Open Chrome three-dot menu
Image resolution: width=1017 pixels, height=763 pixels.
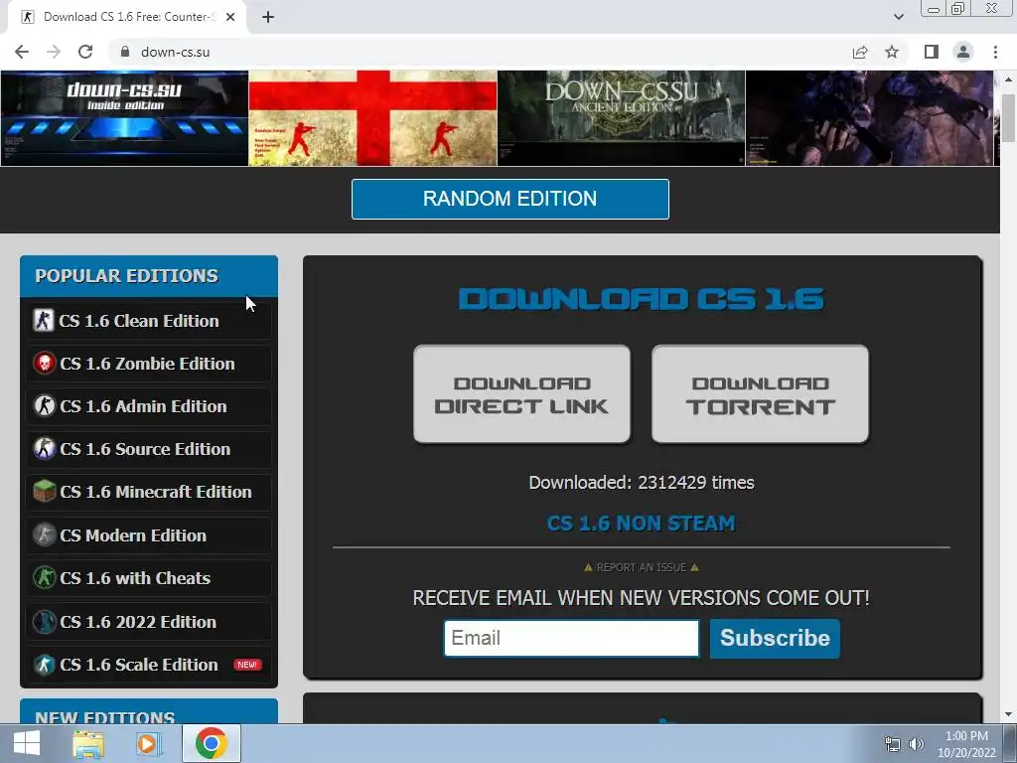995,52
